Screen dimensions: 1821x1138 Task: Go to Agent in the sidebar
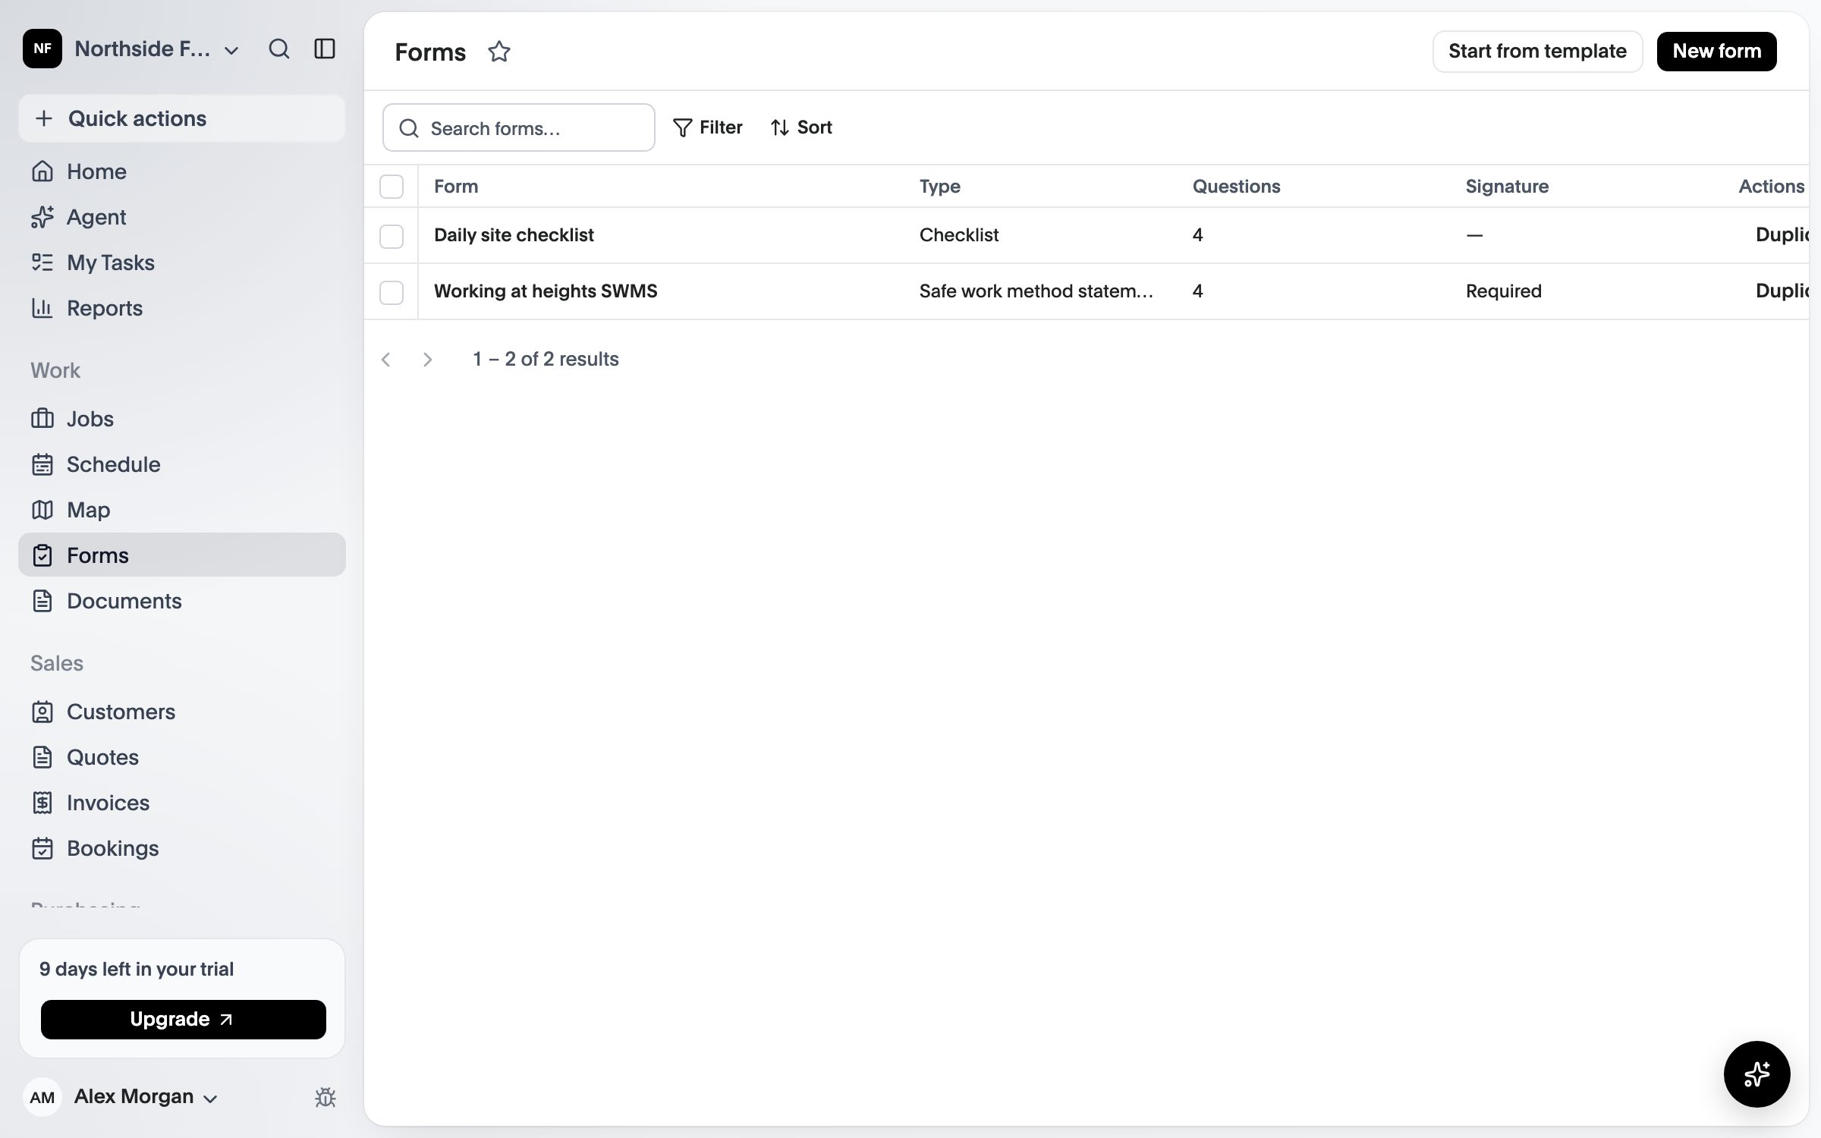pos(182,217)
